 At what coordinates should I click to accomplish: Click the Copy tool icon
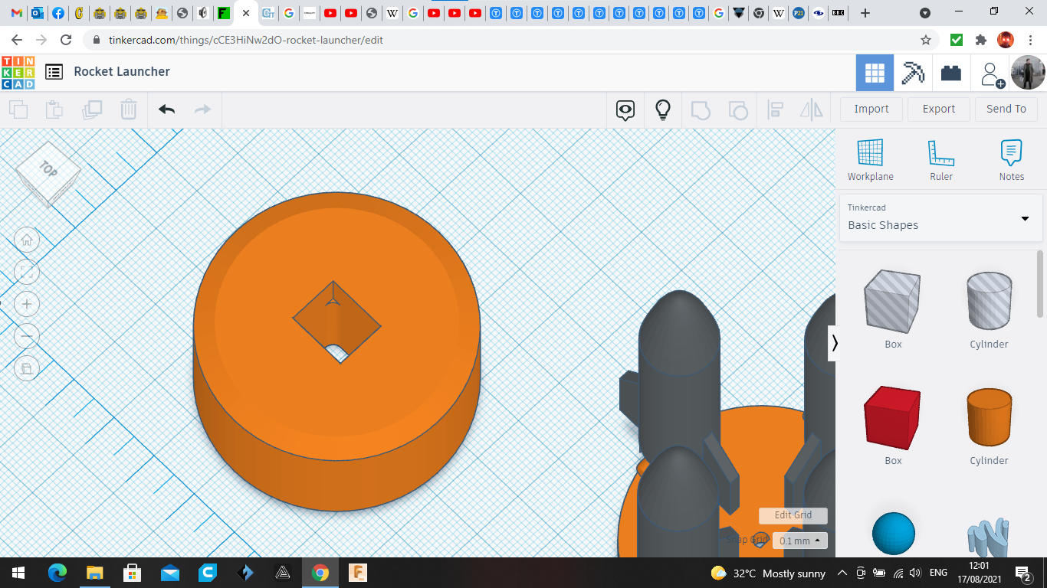18,109
